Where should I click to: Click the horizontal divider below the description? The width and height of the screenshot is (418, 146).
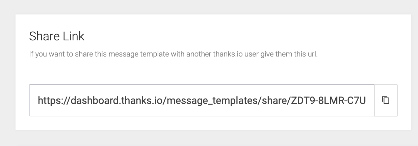pyautogui.click(x=213, y=73)
